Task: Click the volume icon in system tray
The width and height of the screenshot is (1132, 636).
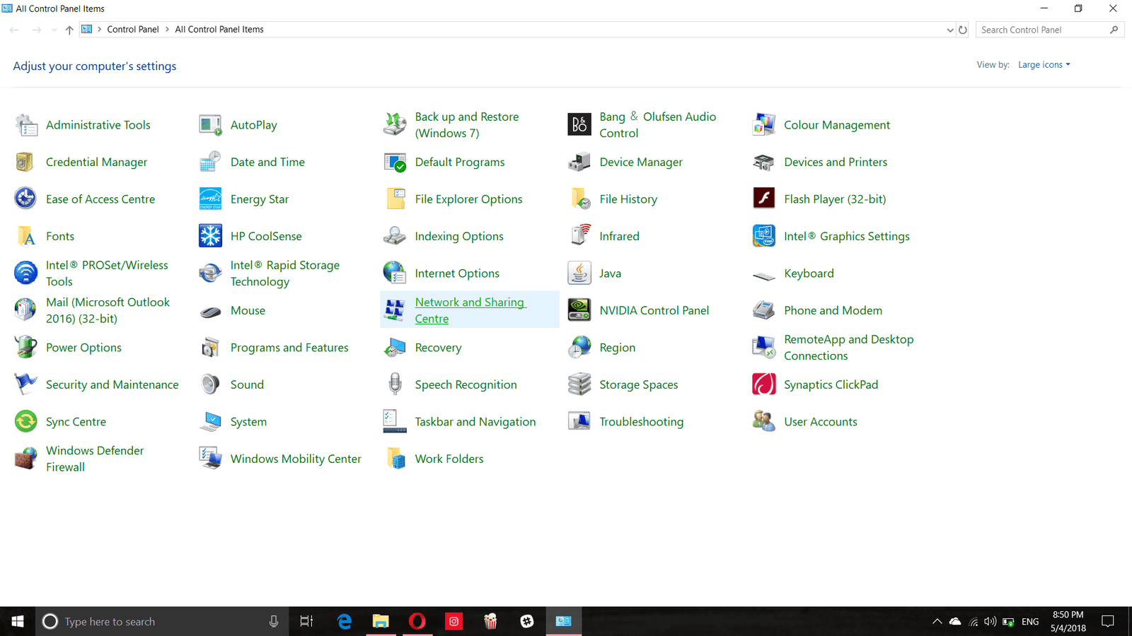Action: 990,621
